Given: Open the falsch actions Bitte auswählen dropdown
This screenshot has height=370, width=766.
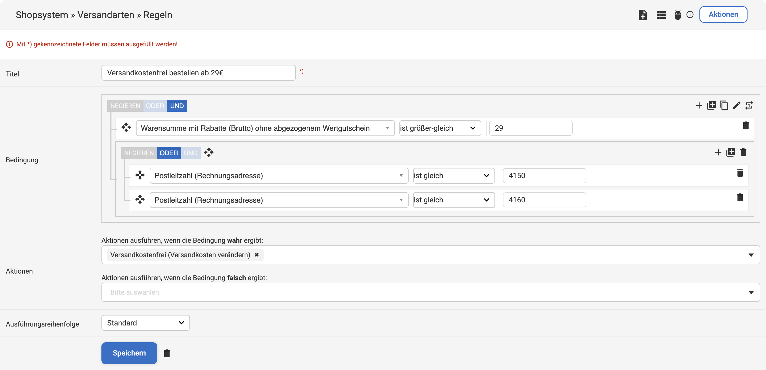Looking at the screenshot, I should click(430, 292).
